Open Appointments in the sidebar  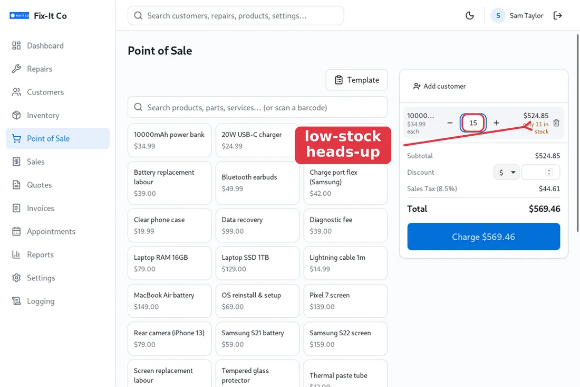pyautogui.click(x=57, y=231)
